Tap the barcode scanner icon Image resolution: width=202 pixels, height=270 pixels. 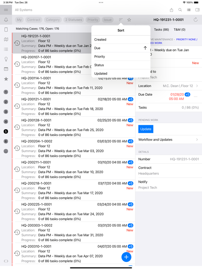(189, 10)
